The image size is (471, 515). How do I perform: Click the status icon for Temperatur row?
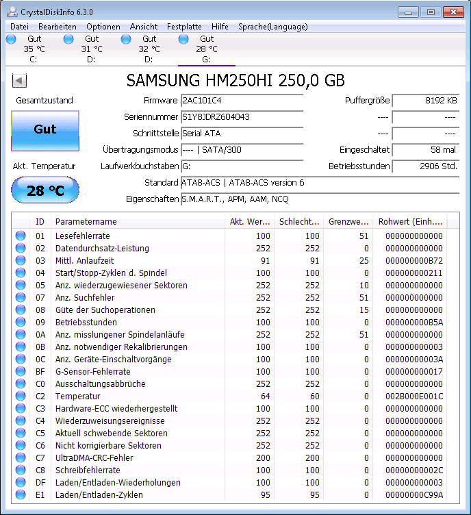click(x=21, y=396)
